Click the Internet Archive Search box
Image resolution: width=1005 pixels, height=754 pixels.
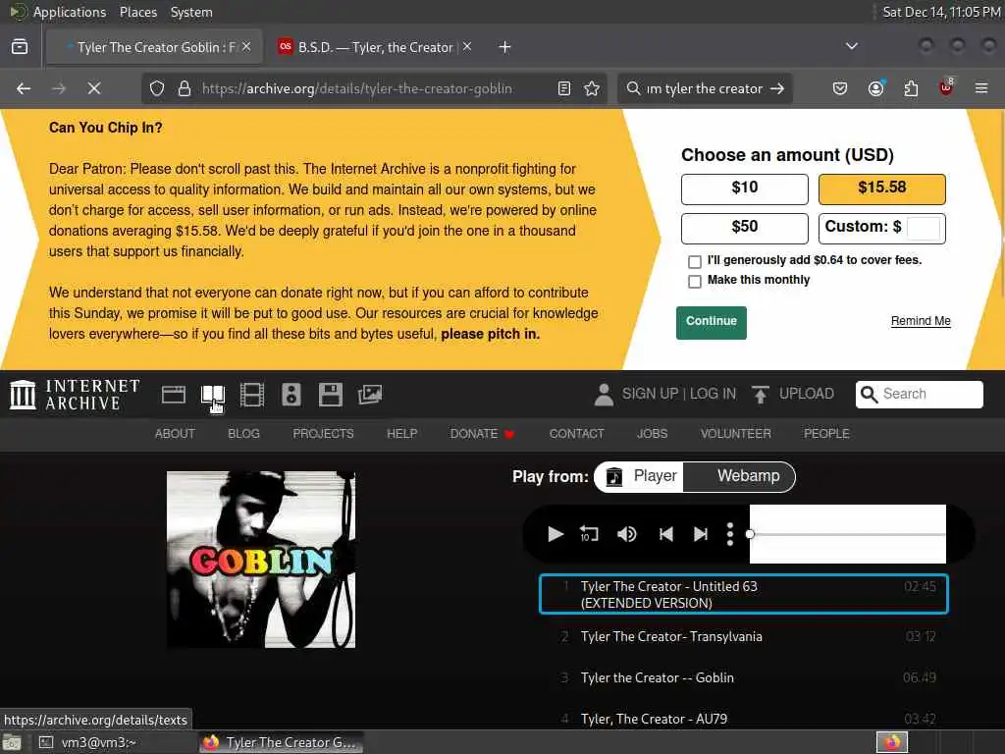pyautogui.click(x=919, y=395)
